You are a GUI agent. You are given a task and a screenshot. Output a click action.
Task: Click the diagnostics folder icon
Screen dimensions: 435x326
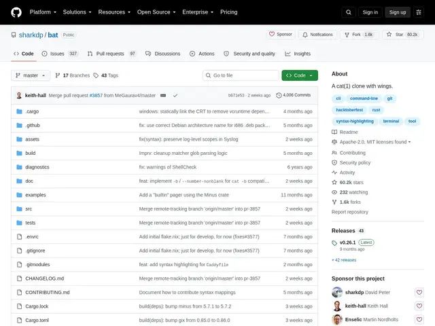[x=19, y=167]
